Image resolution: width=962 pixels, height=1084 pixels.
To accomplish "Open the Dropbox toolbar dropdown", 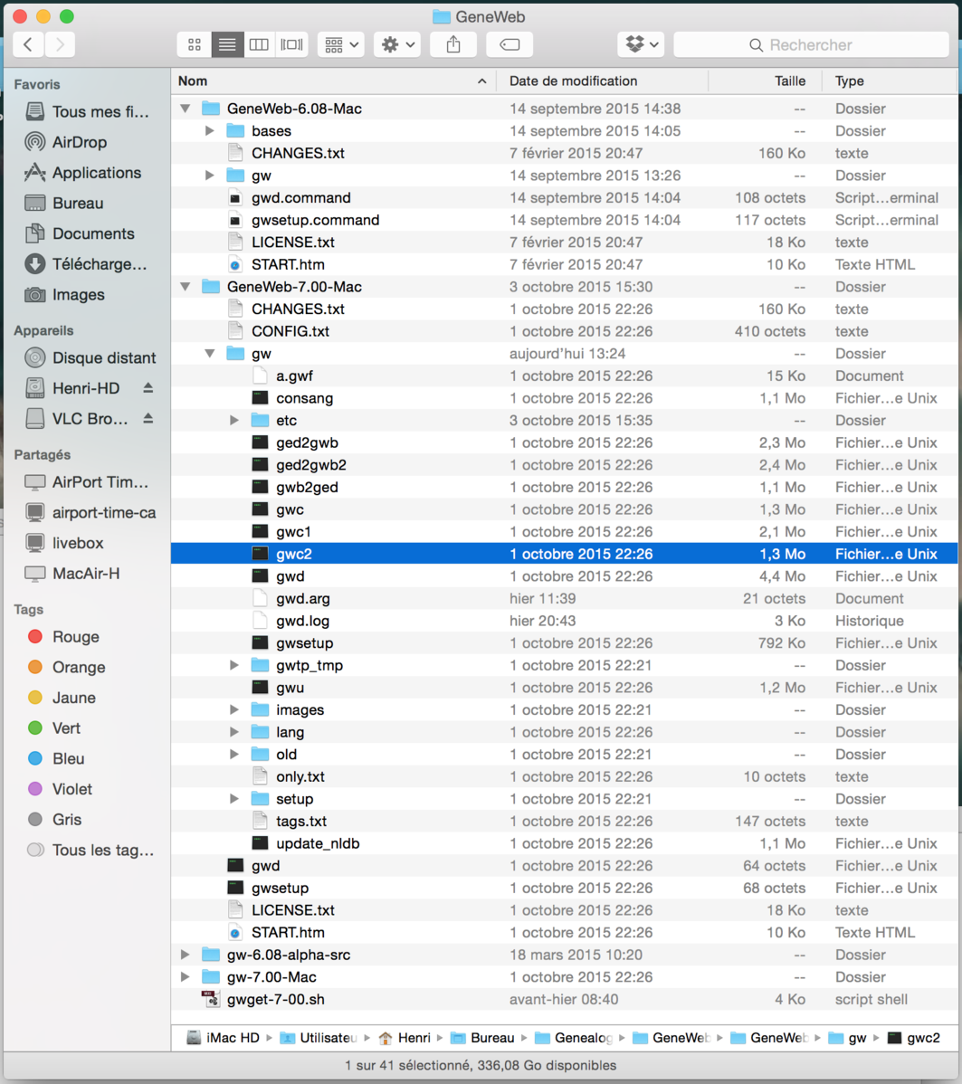I will 641,45.
